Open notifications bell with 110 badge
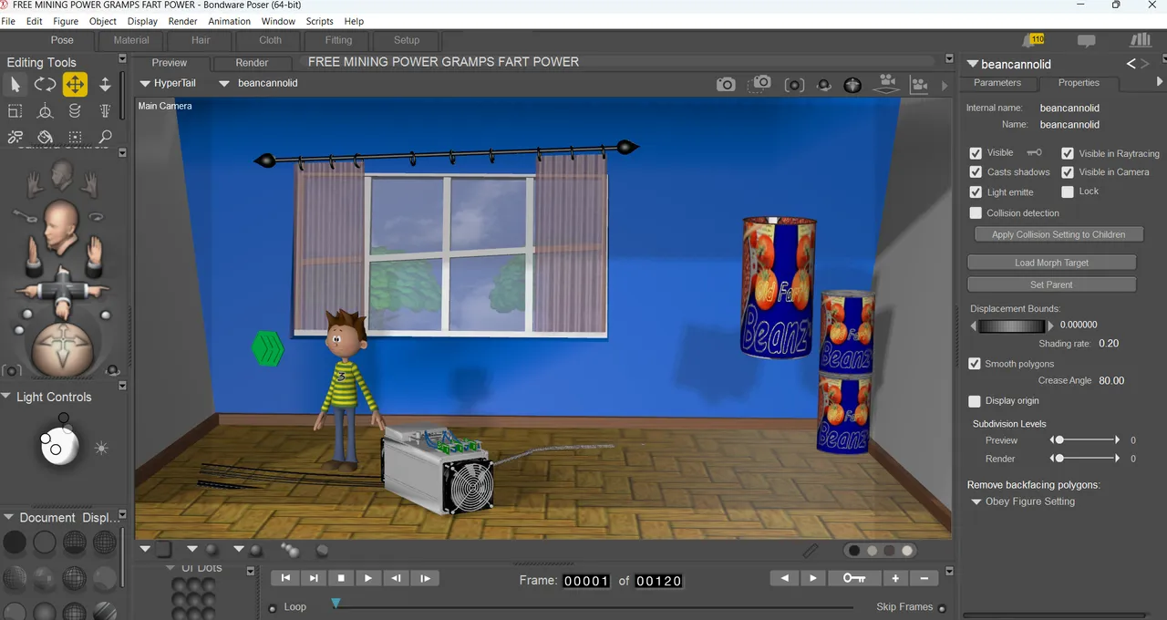The image size is (1167, 620). [1033, 40]
